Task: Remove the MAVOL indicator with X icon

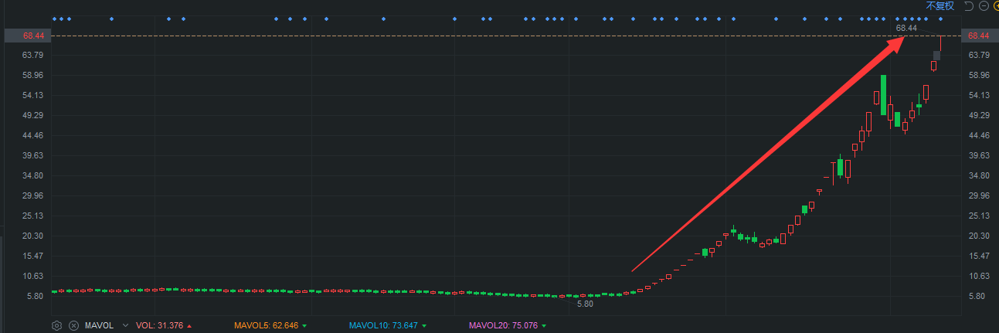Action: tap(73, 325)
